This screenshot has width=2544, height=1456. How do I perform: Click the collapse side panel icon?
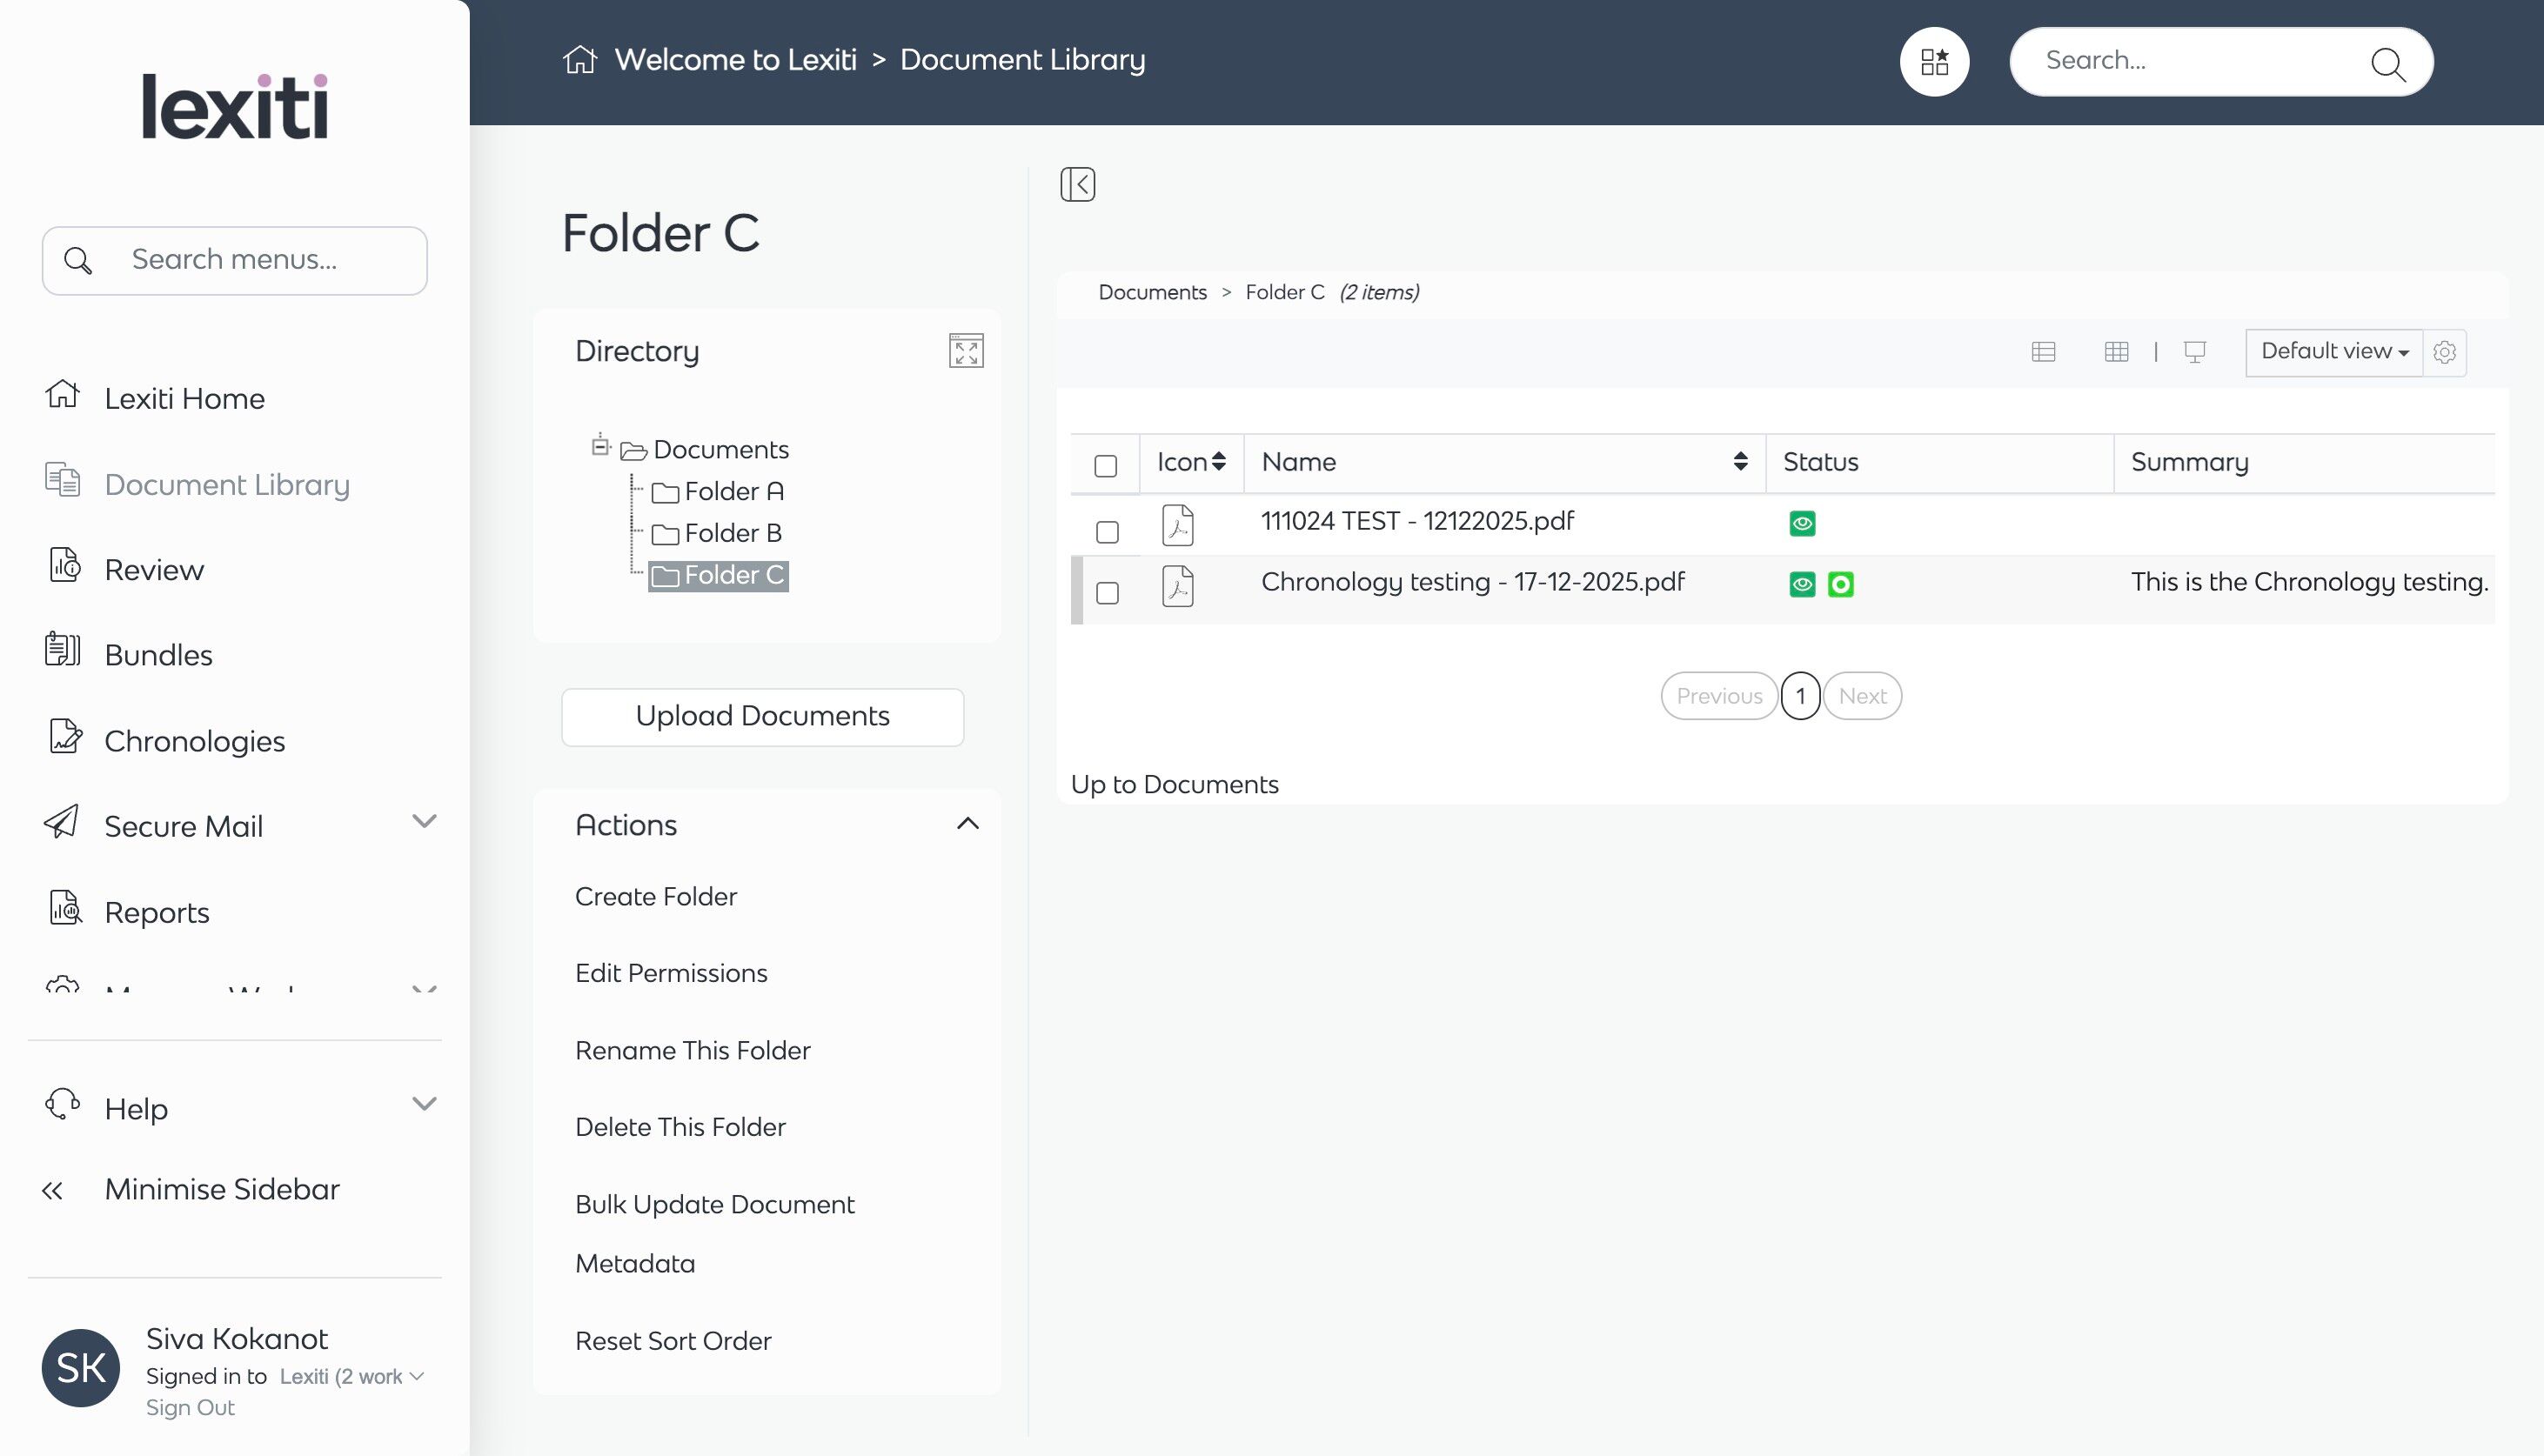point(1077,184)
